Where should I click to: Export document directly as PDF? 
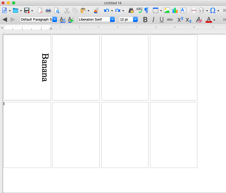40,10
